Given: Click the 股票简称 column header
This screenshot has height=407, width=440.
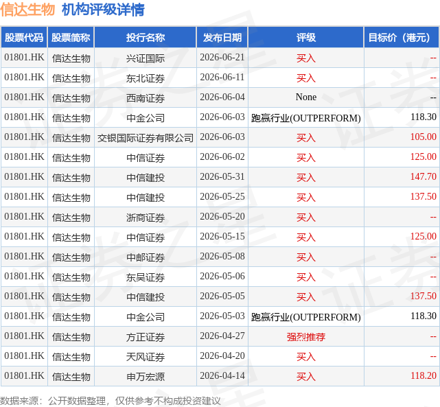Looking at the screenshot, I should (x=71, y=37).
